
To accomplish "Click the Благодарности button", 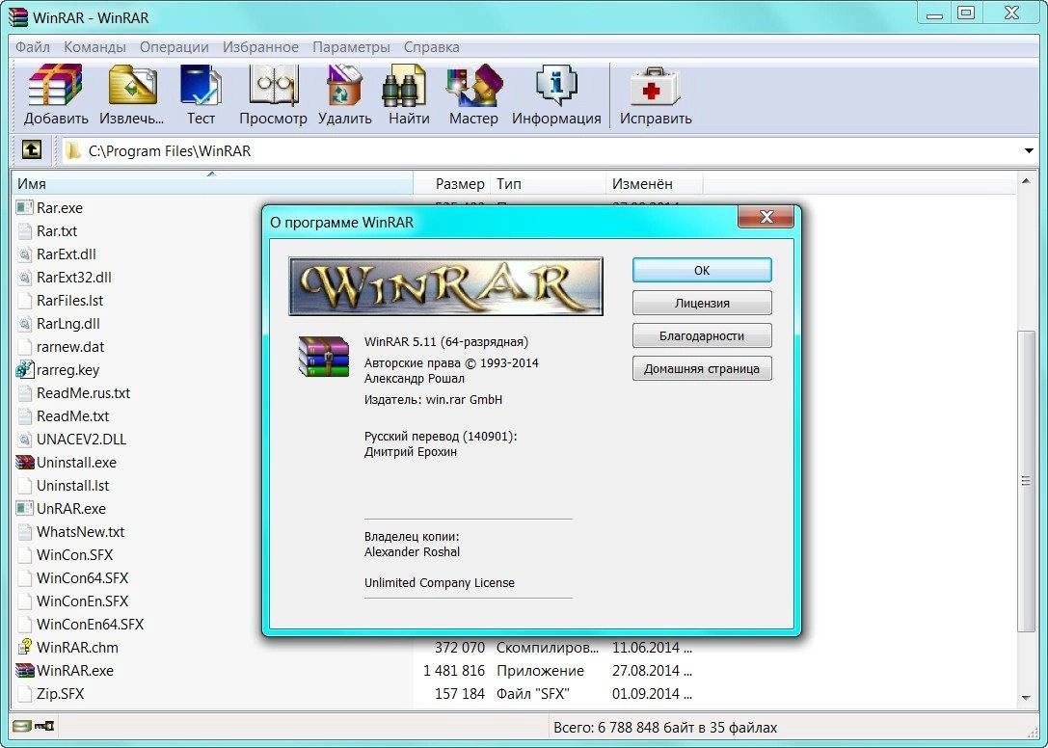I will click(x=702, y=335).
